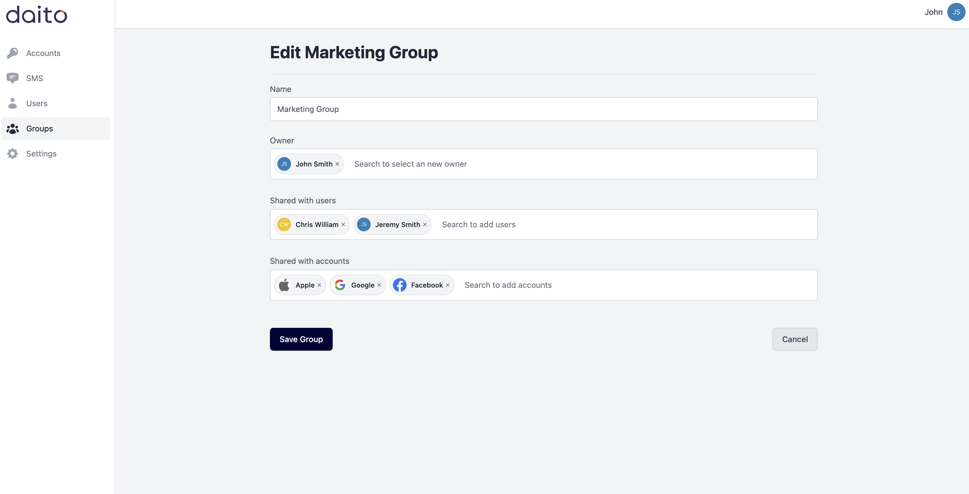Image resolution: width=969 pixels, height=494 pixels.
Task: Remove John Smith as owner
Action: pos(338,164)
